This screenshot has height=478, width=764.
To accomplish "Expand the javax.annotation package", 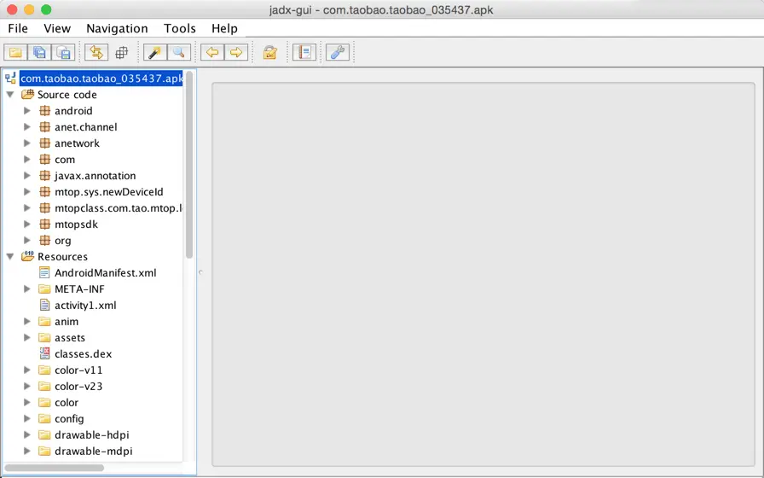I will [x=27, y=176].
